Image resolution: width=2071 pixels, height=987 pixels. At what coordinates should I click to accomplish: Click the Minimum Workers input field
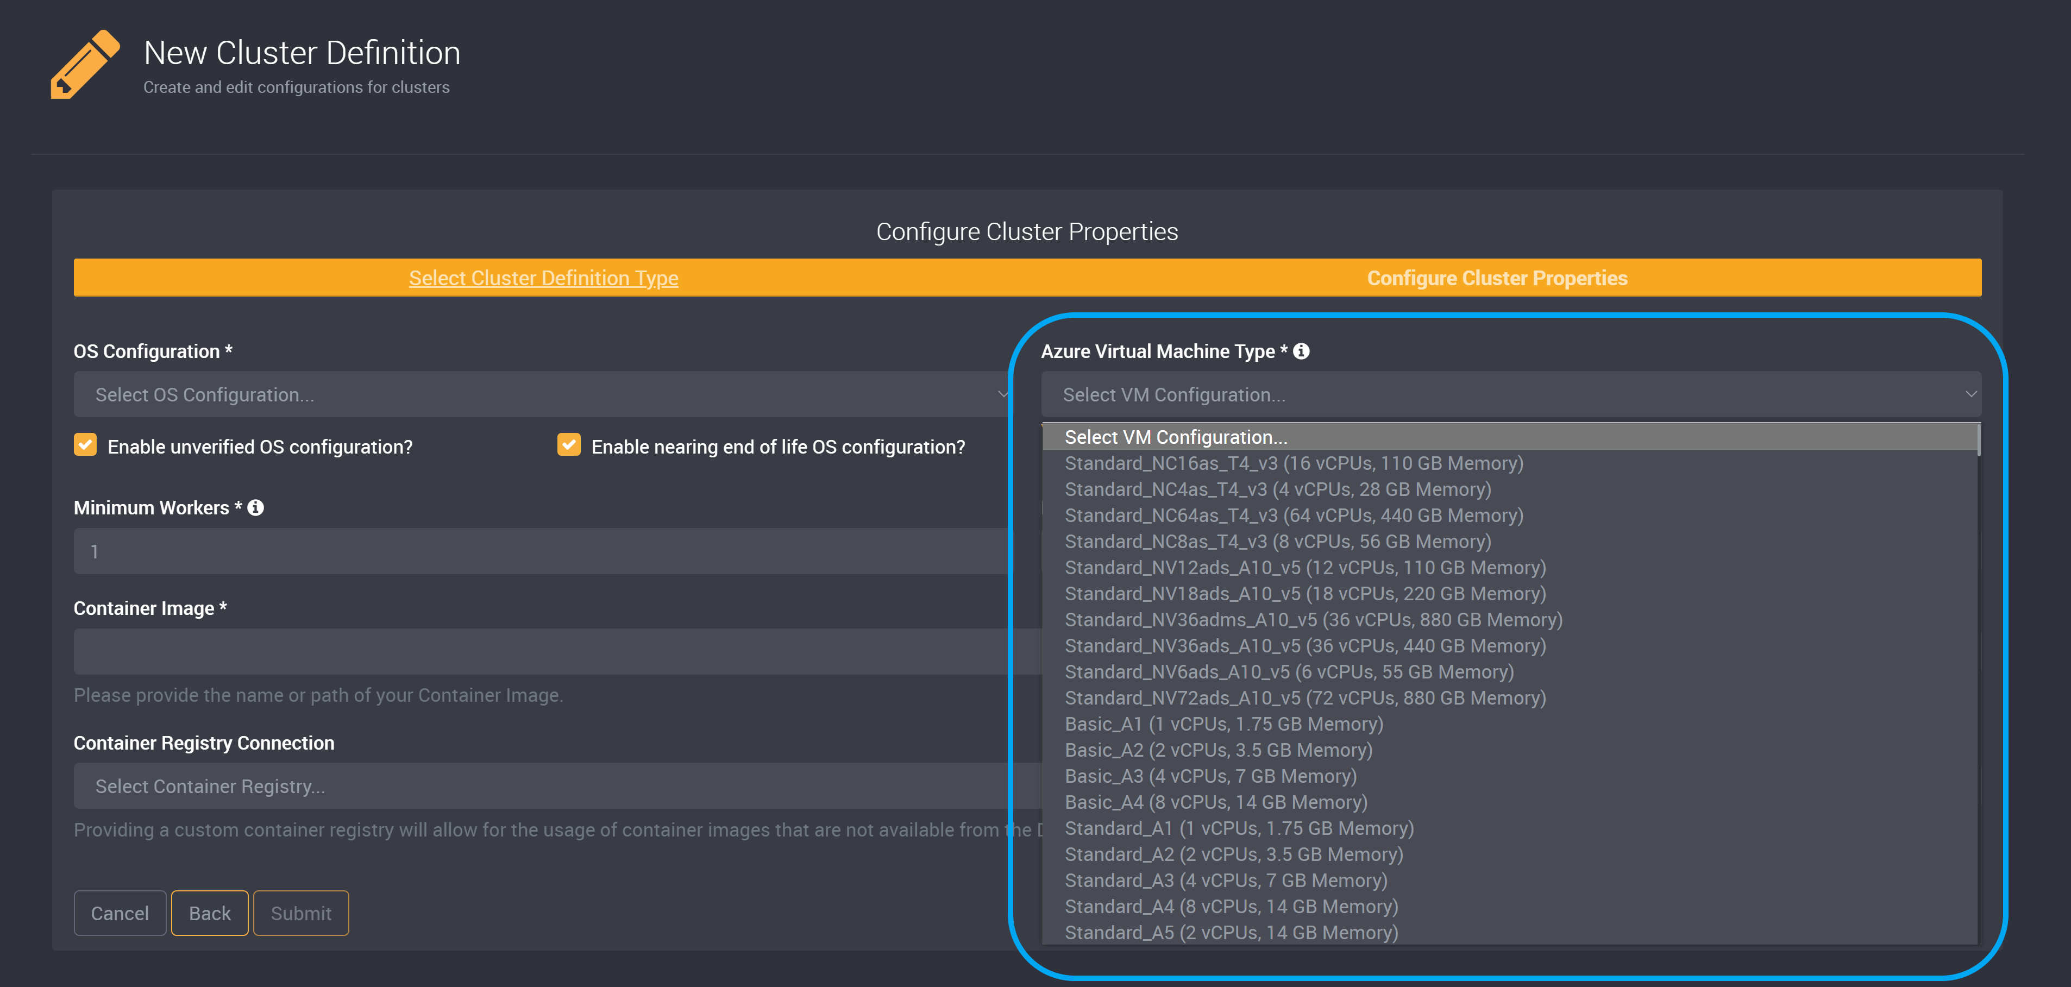click(543, 551)
